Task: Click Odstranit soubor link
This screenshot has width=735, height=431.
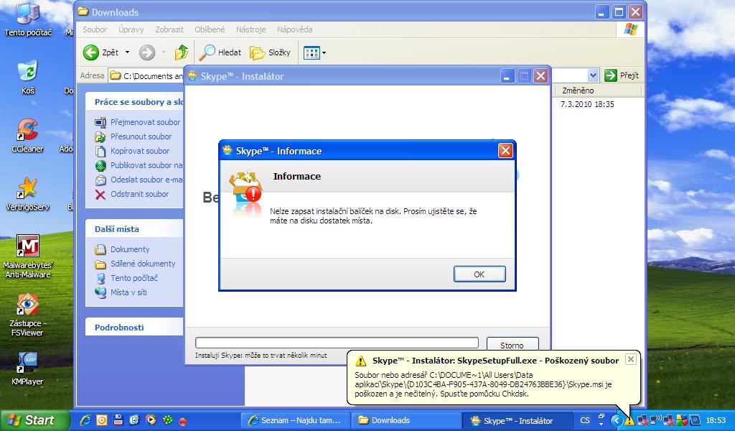Action: pyautogui.click(x=139, y=194)
